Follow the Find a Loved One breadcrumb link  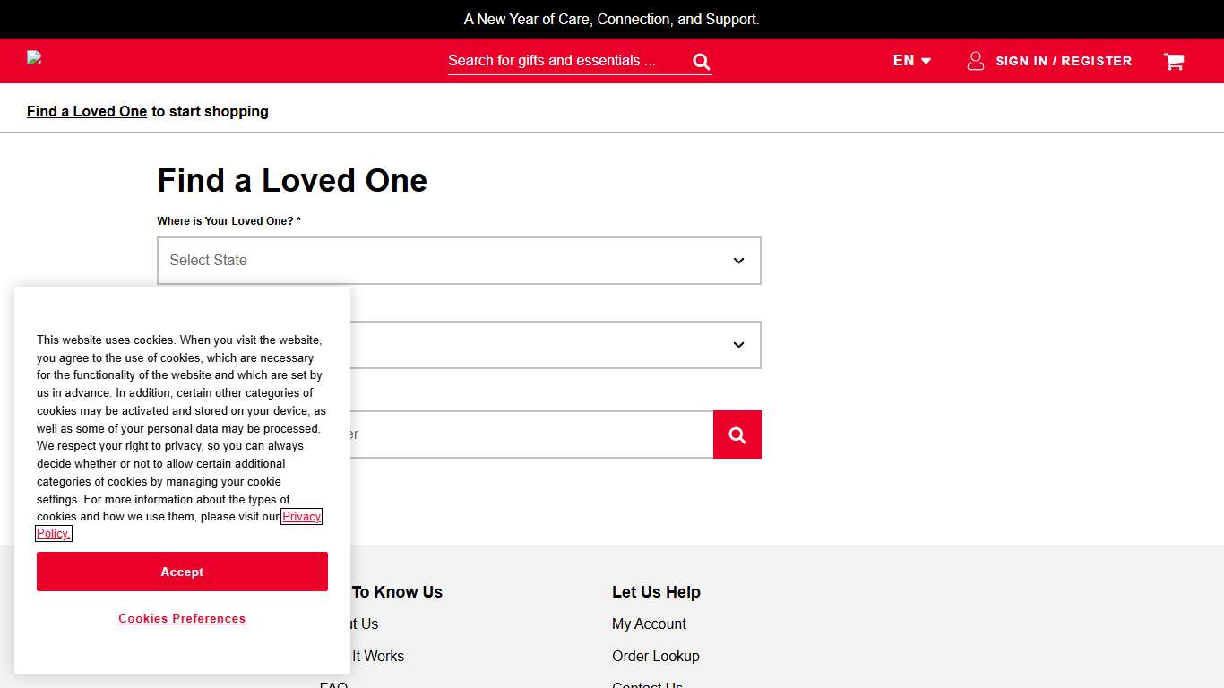click(87, 112)
